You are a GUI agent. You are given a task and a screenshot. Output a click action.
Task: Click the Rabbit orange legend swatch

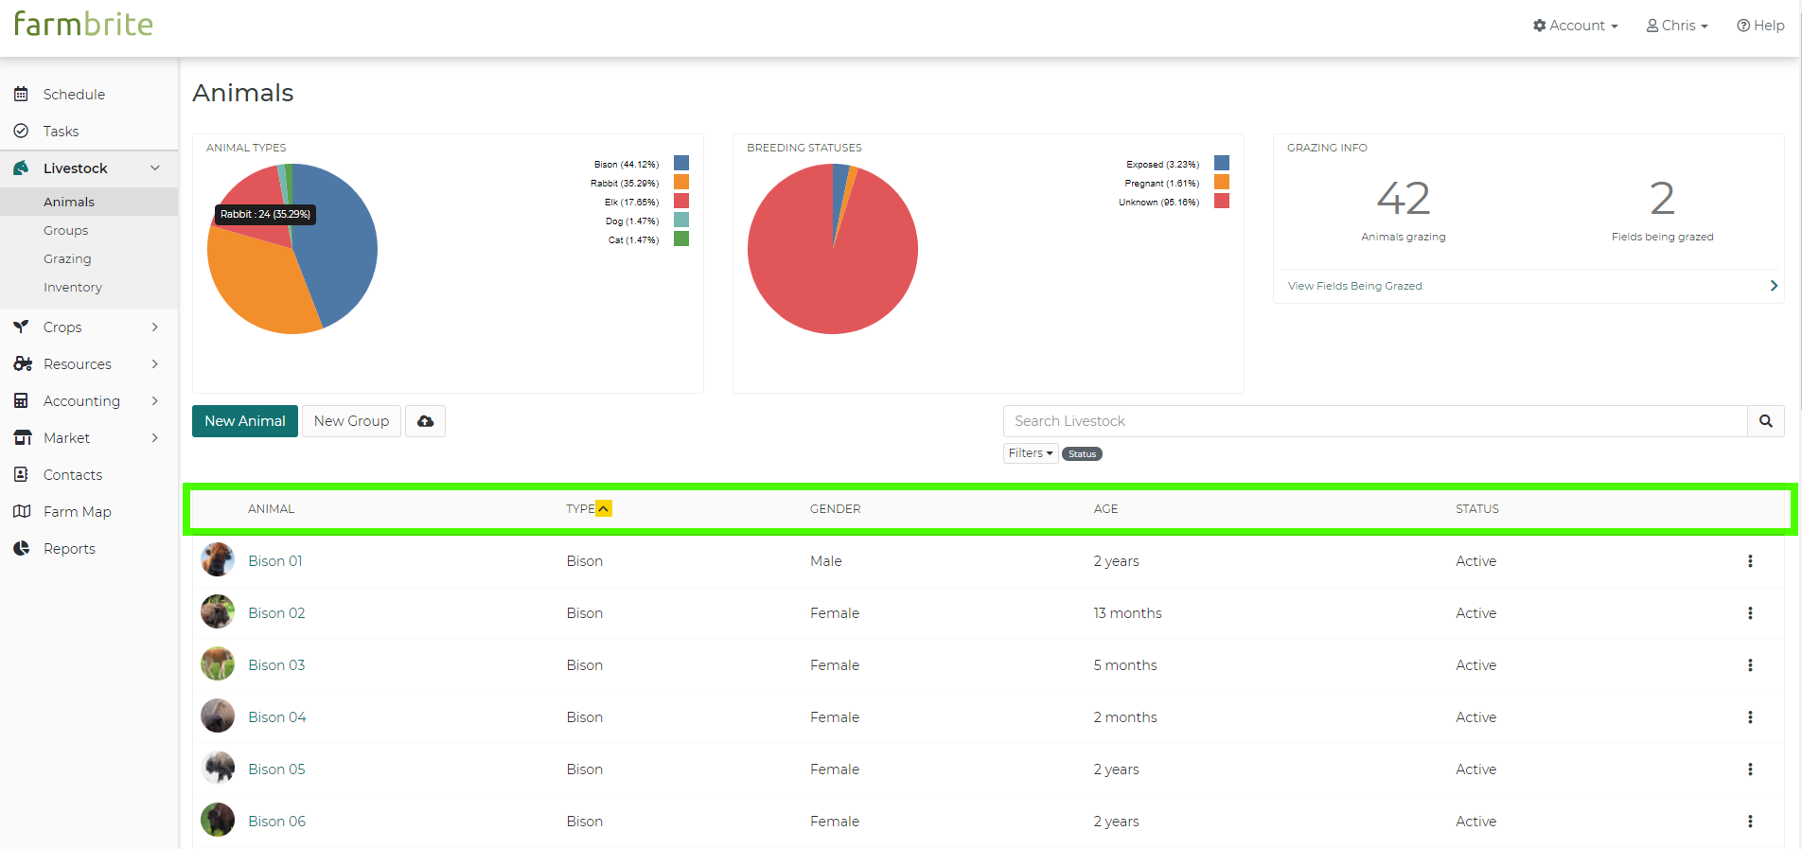tap(681, 182)
